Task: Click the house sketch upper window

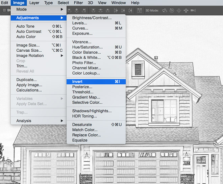Action: pyautogui.click(x=164, y=111)
